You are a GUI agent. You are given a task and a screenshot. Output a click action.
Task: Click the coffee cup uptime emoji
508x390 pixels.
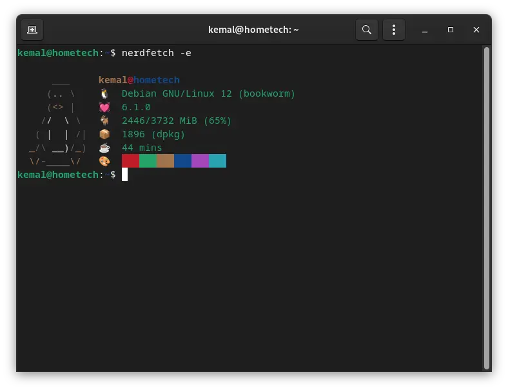[104, 148]
